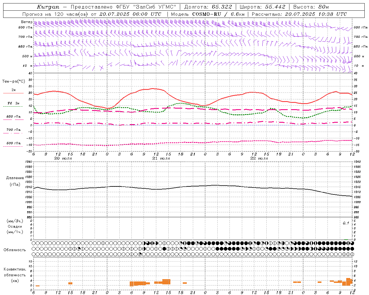
Task: Click '985' on right pressure axis
Action: [357, 217]
